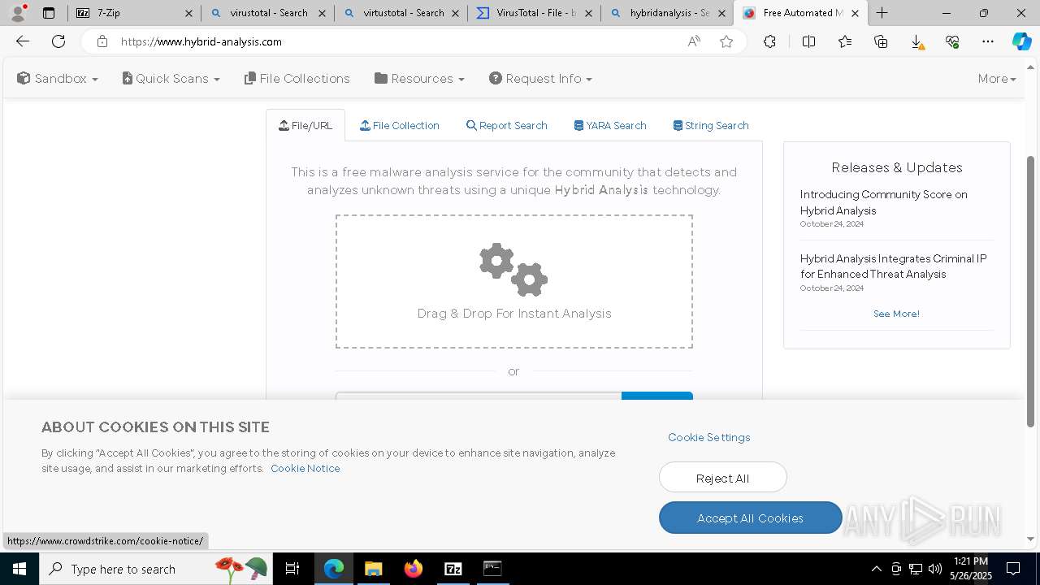Open the Read aloud icon
Screen dimensions: 1040x585
point(694,41)
